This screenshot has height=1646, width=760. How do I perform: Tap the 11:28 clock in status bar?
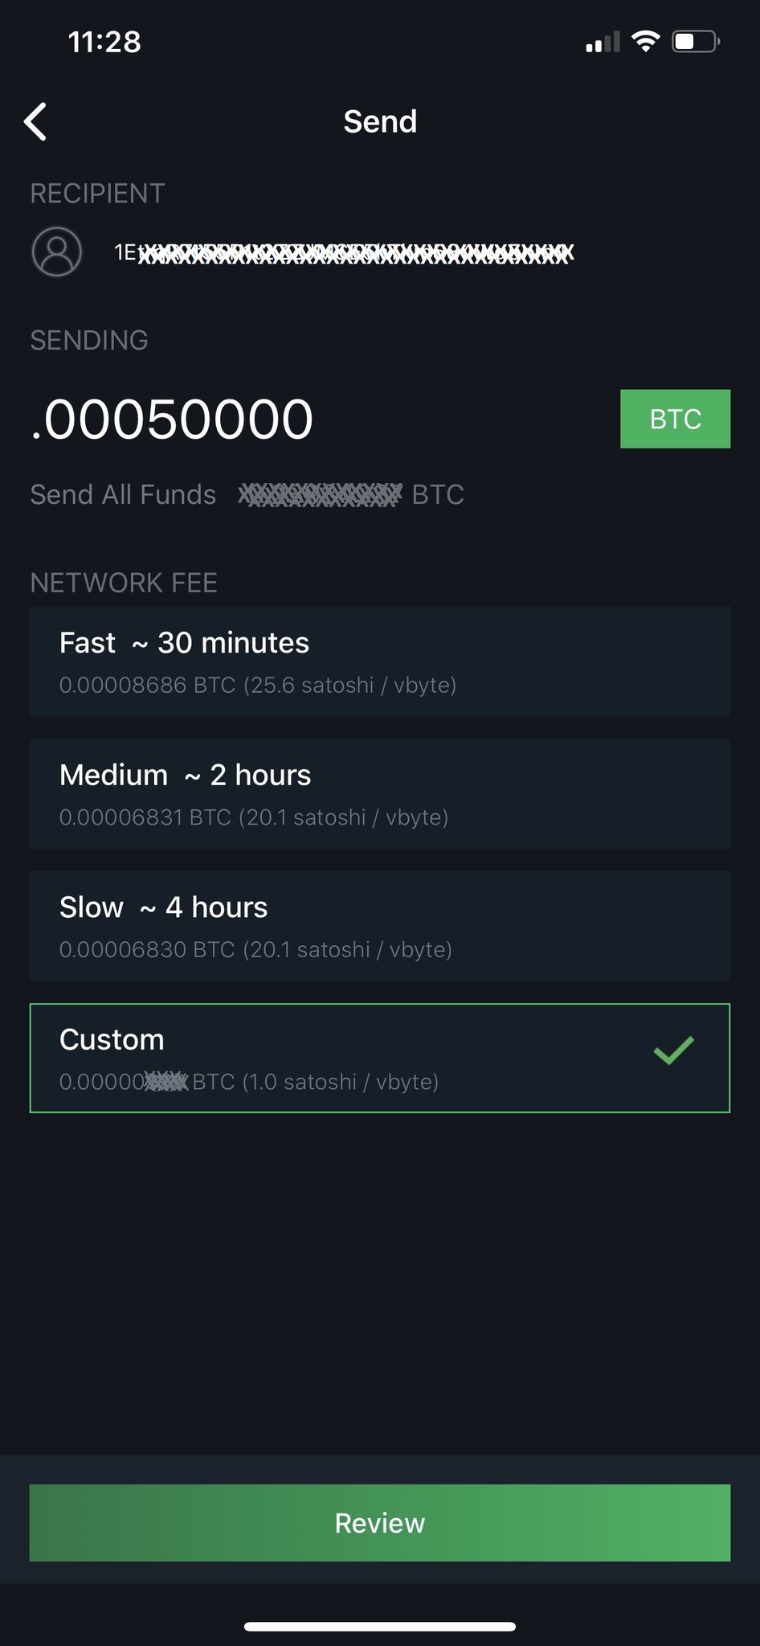[x=104, y=42]
